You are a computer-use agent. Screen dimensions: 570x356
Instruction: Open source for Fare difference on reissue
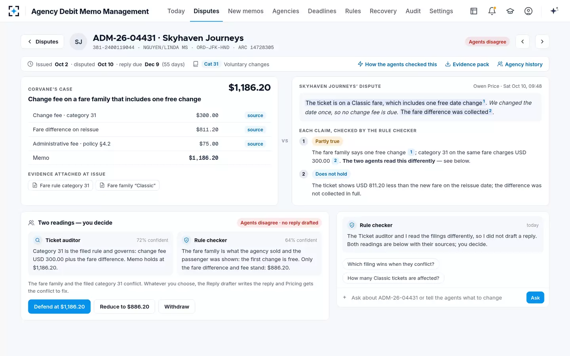(255, 130)
